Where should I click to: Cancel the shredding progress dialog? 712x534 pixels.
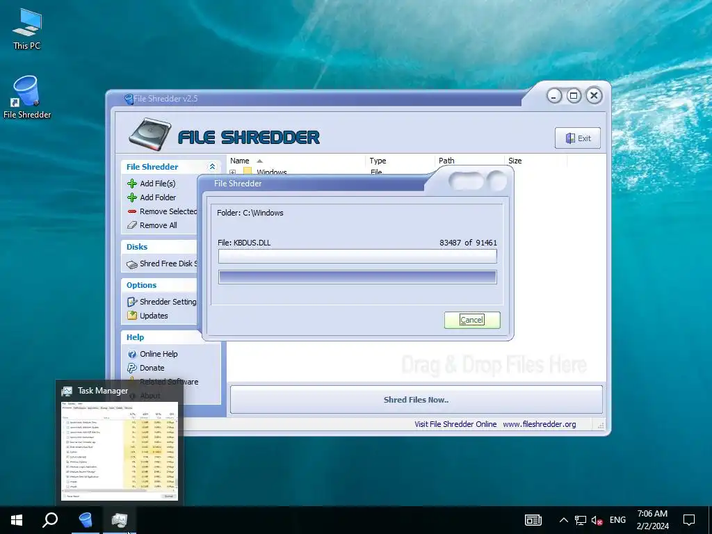[472, 320]
